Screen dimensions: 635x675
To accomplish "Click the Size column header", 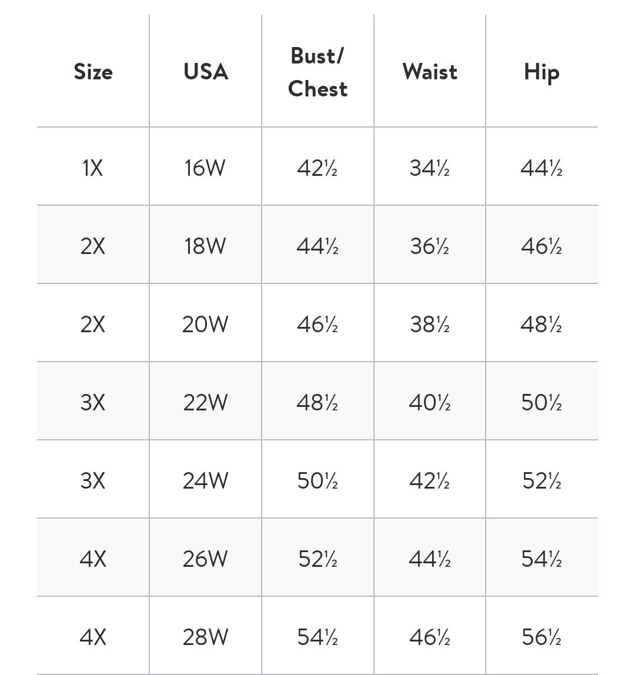I will pyautogui.click(x=93, y=72).
